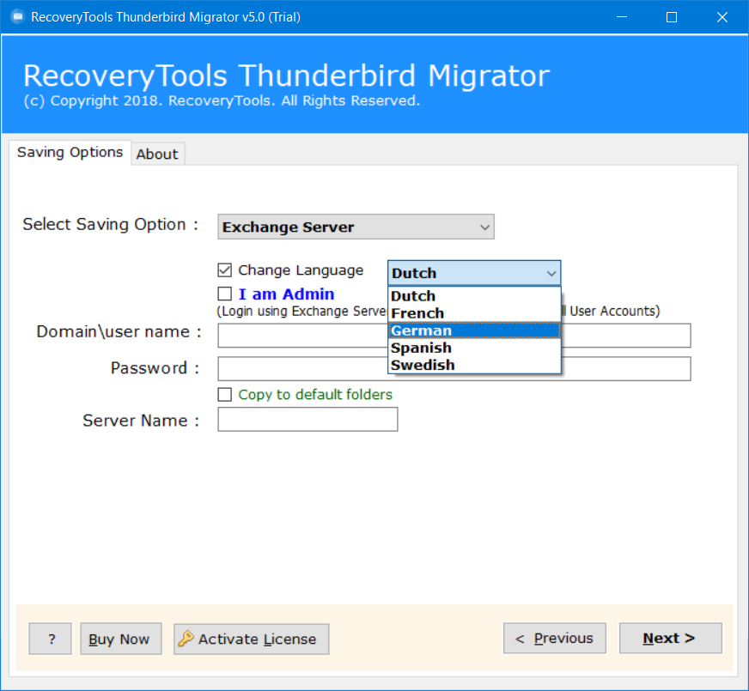Image resolution: width=749 pixels, height=691 pixels.
Task: Click the Buy Now button
Action: (120, 639)
